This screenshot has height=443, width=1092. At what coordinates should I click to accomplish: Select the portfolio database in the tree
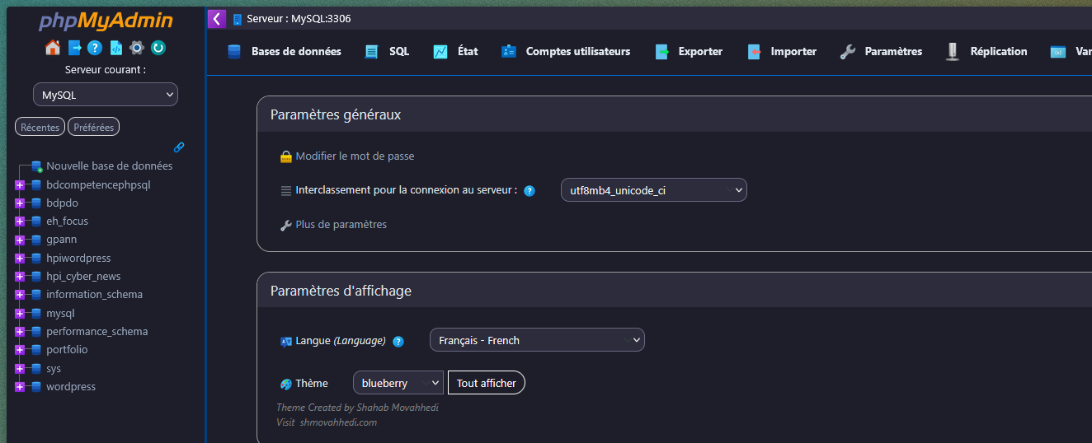(67, 350)
